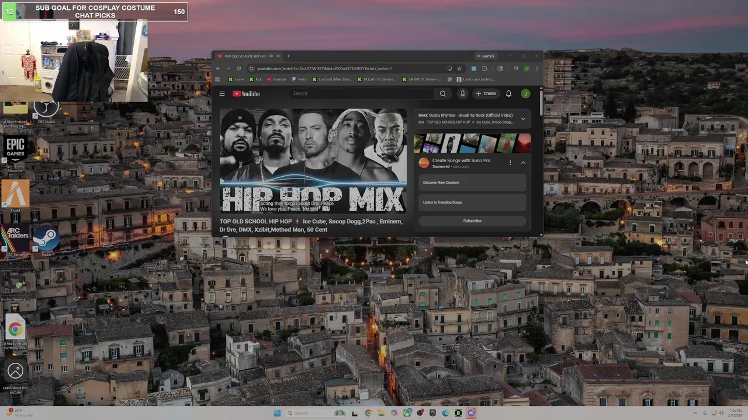The image size is (748, 420).
Task: Open Chrome from the taskbar
Action: click(x=368, y=413)
